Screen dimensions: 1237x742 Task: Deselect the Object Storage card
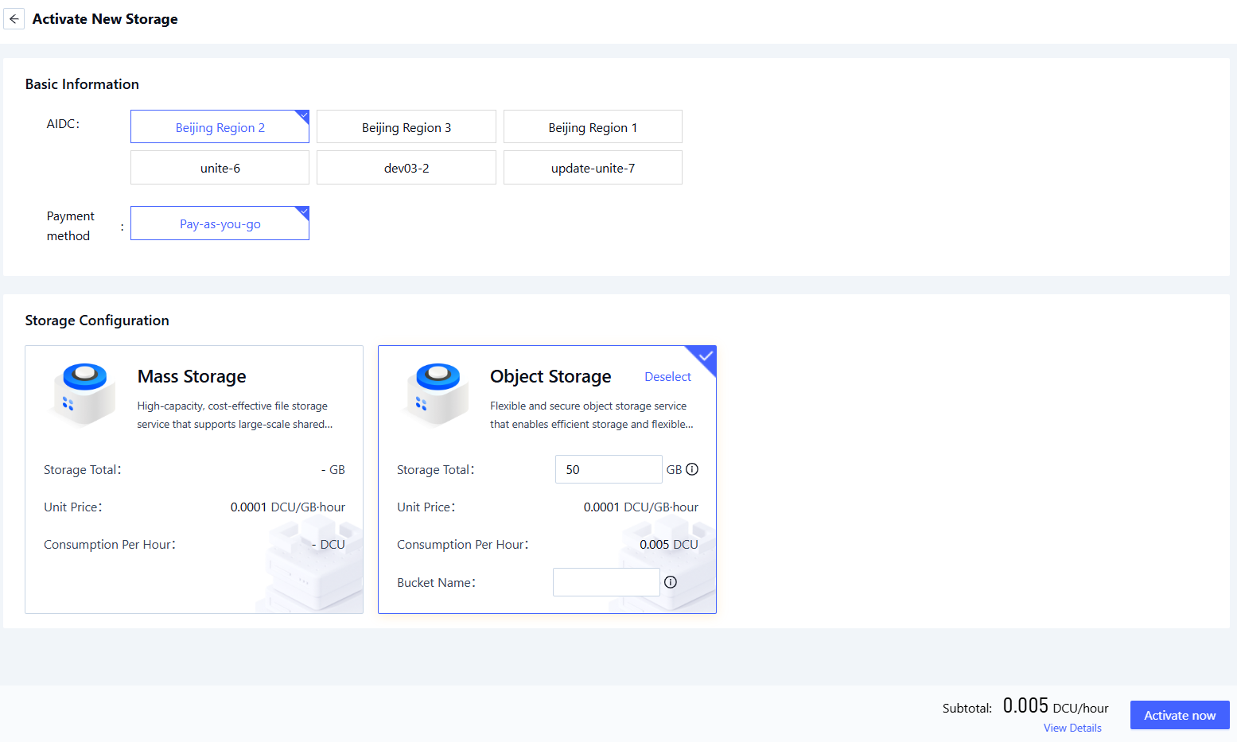coord(667,377)
